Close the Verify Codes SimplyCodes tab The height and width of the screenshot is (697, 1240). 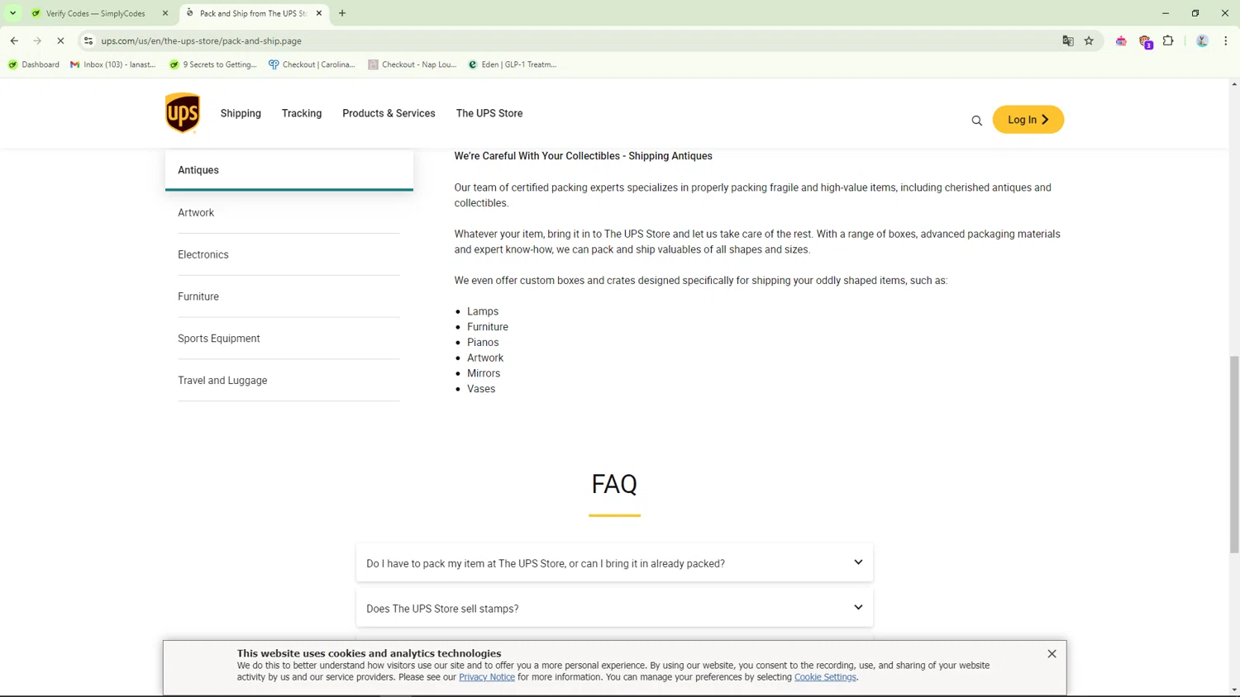point(165,13)
